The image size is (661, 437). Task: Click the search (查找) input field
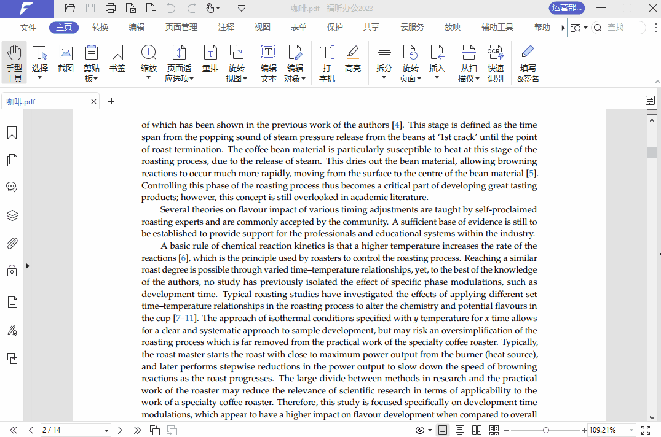pos(623,28)
